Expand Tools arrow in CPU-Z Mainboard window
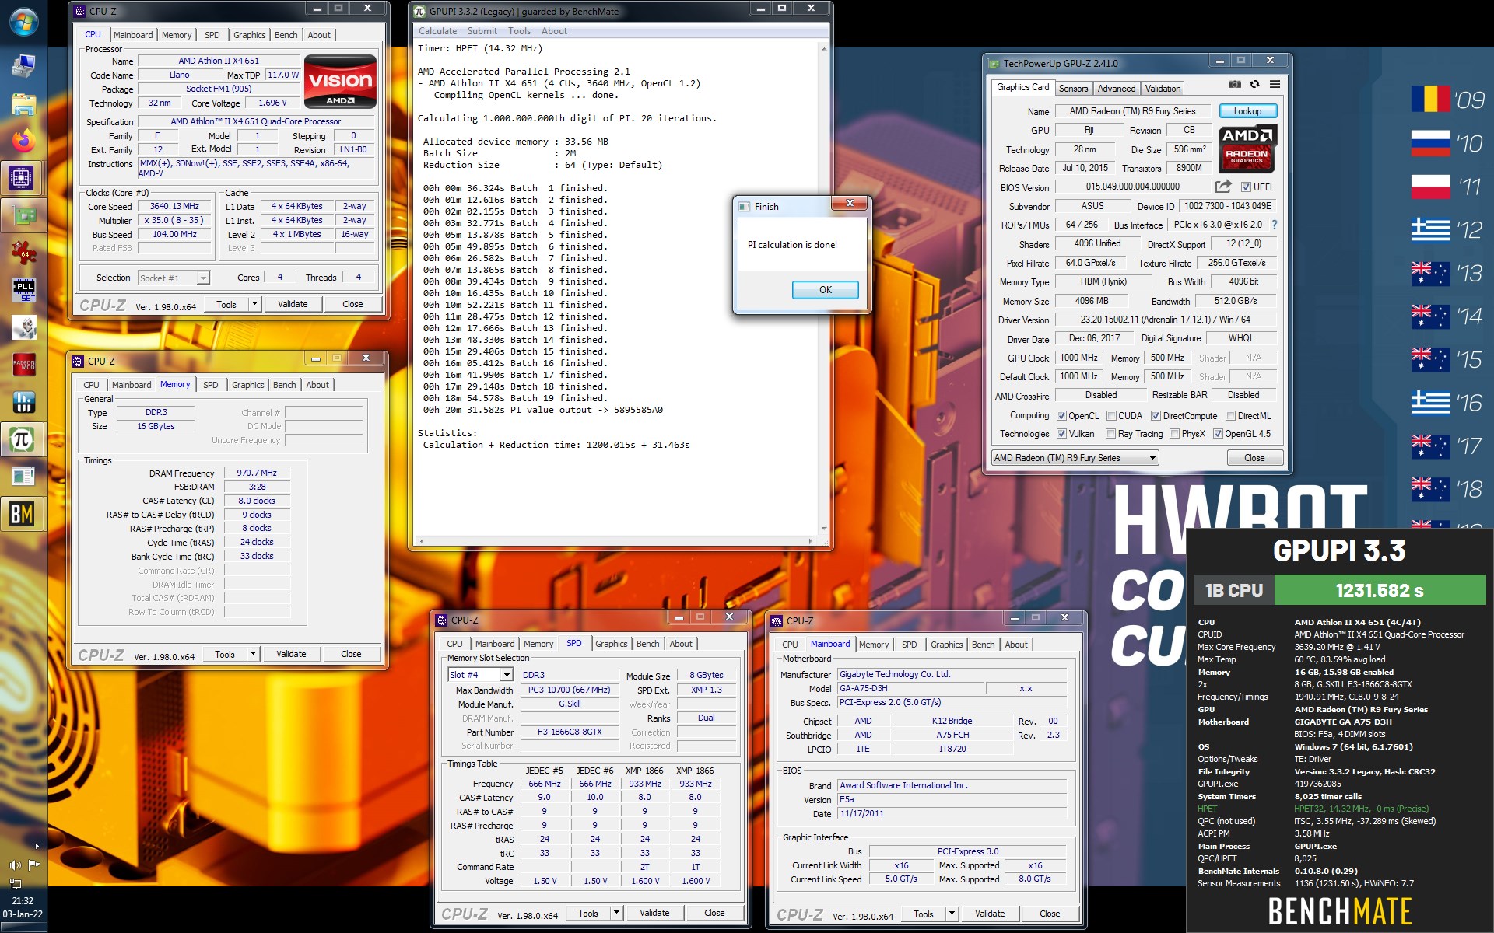The height and width of the screenshot is (933, 1494). tap(952, 914)
